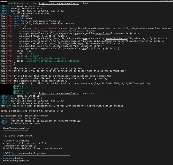
Task: Click the "npm warn deprecated" message line
Action: (62, 106)
